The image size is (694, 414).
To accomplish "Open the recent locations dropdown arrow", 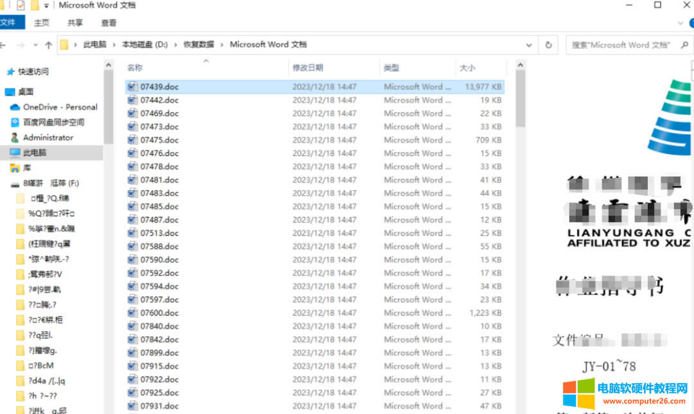I will tap(35, 46).
